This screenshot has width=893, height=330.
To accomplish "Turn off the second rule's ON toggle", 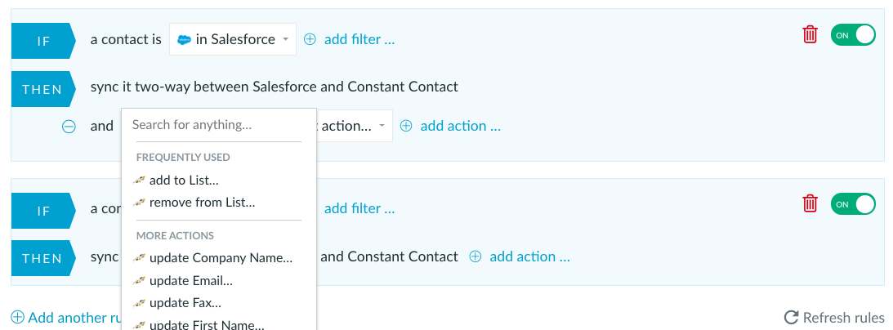I will (x=853, y=203).
